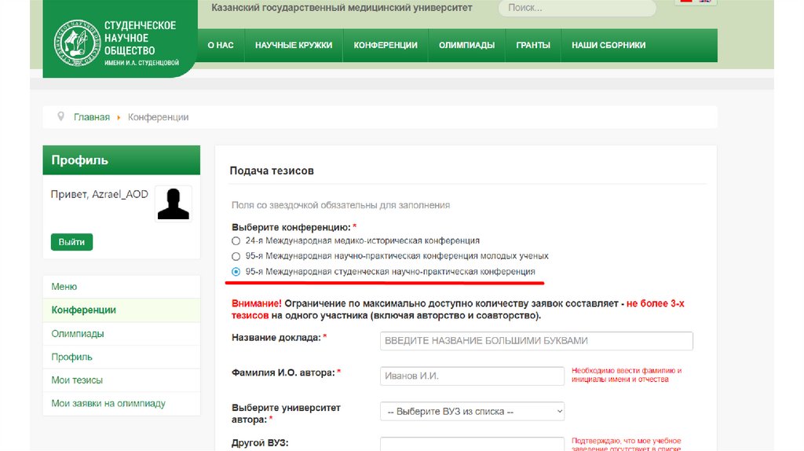Click the 'Фамилия И.О. автора' input field
This screenshot has height=451, width=804.
coord(472,376)
